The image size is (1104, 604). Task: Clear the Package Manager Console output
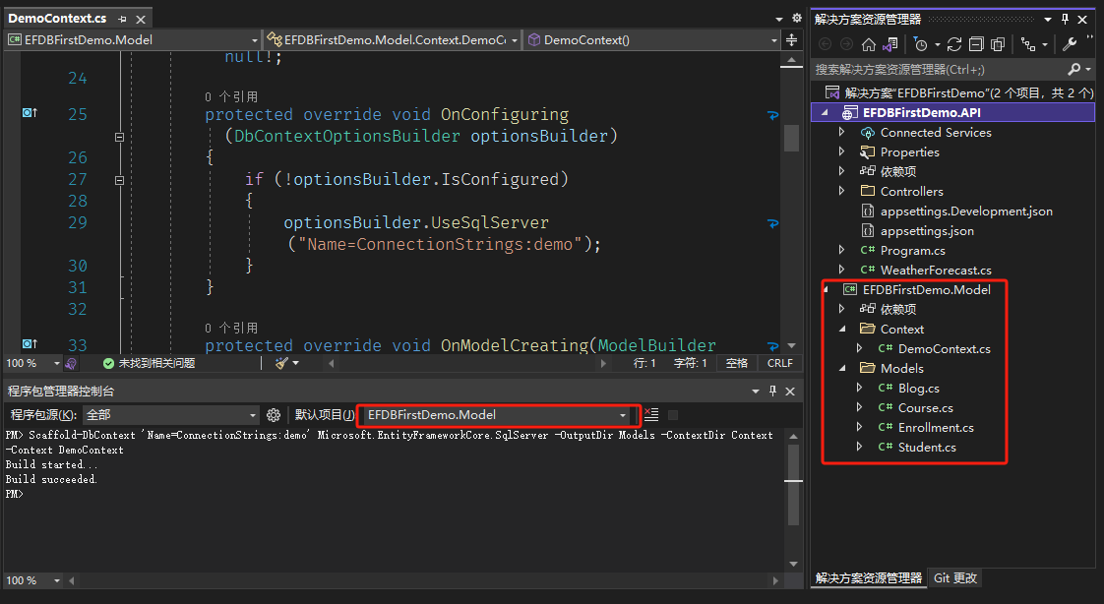651,414
